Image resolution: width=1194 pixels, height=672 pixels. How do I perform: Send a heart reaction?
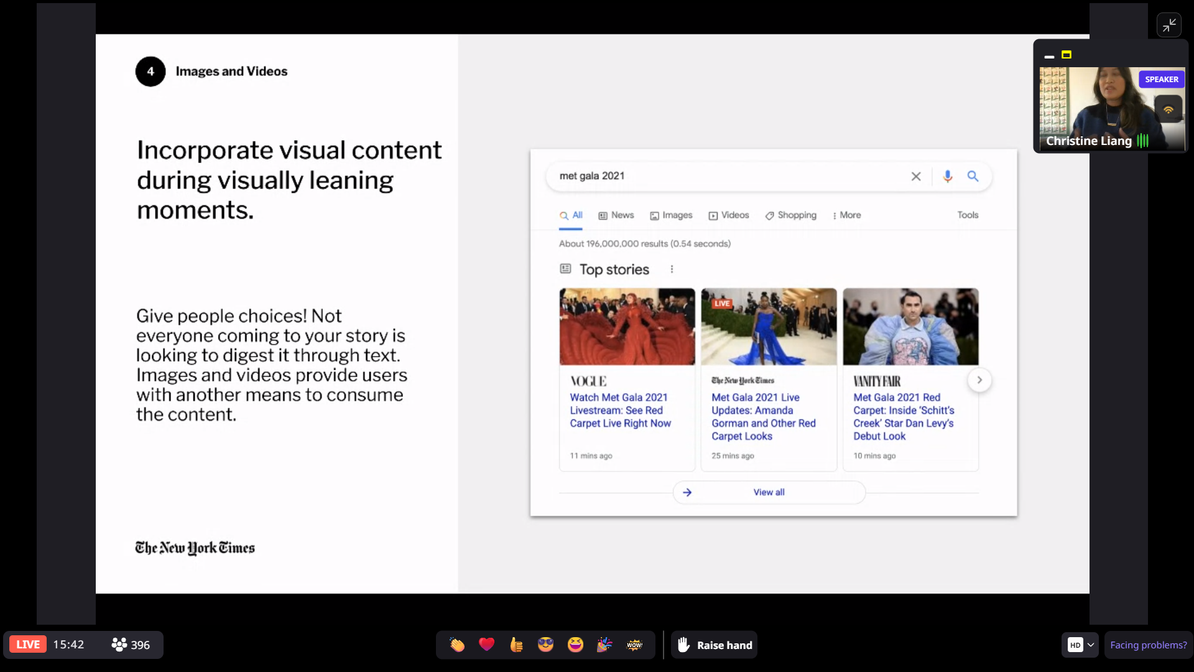[487, 645]
